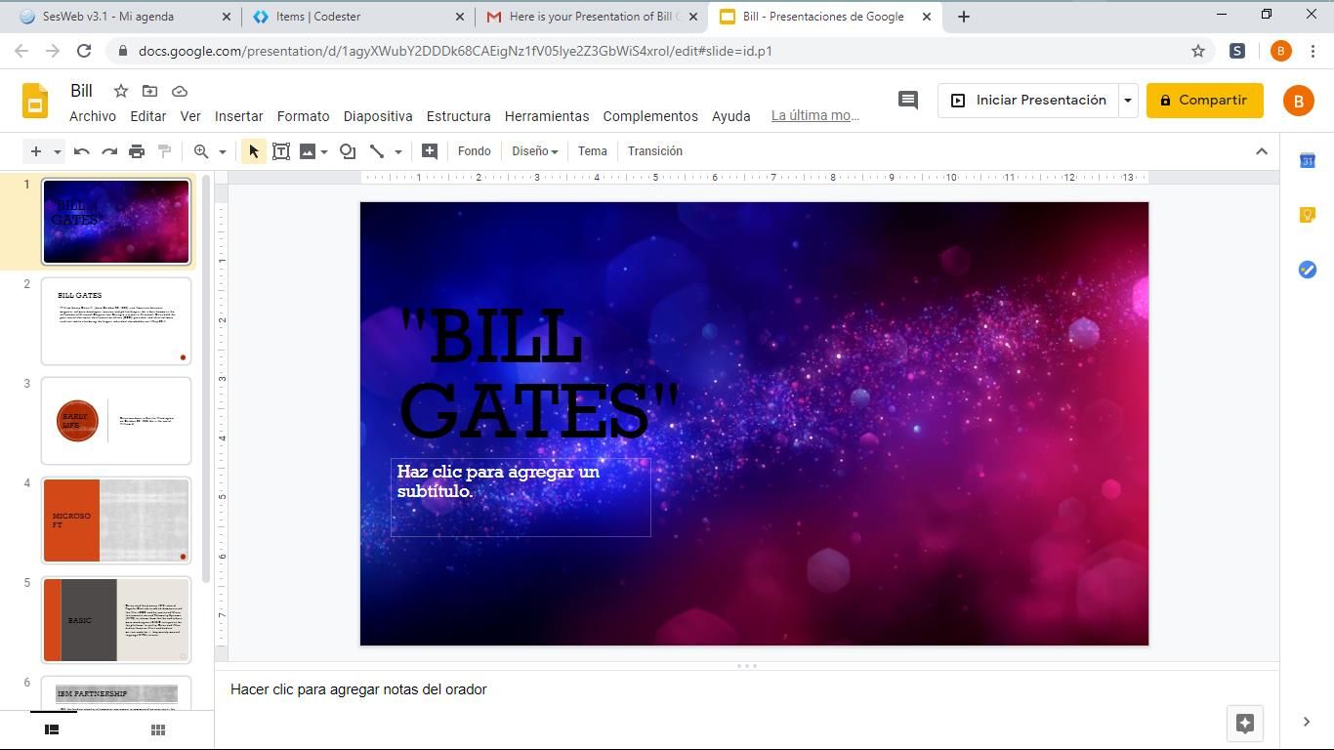Click the Insert image icon
Screen dimensions: 1334x750
coord(308,151)
